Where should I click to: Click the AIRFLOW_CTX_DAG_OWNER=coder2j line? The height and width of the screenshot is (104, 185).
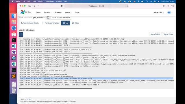(x=33, y=68)
